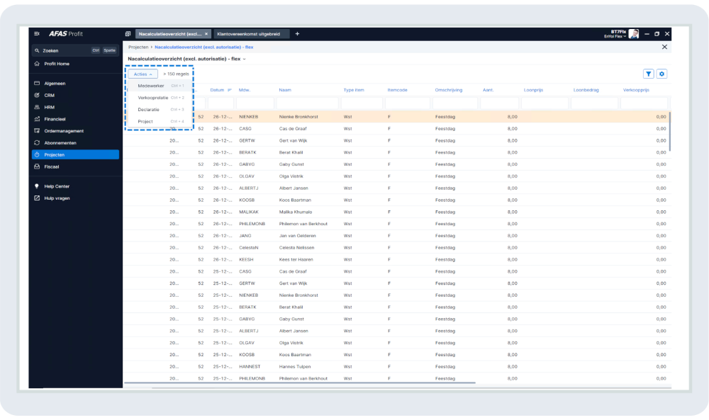Open the view settings gear icon

tap(661, 74)
